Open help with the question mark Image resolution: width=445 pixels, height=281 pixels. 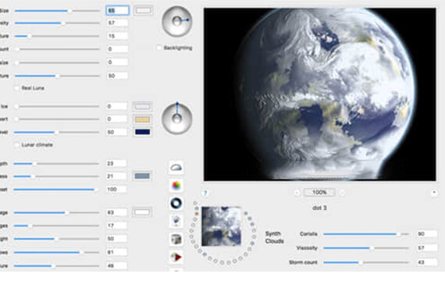tap(205, 193)
